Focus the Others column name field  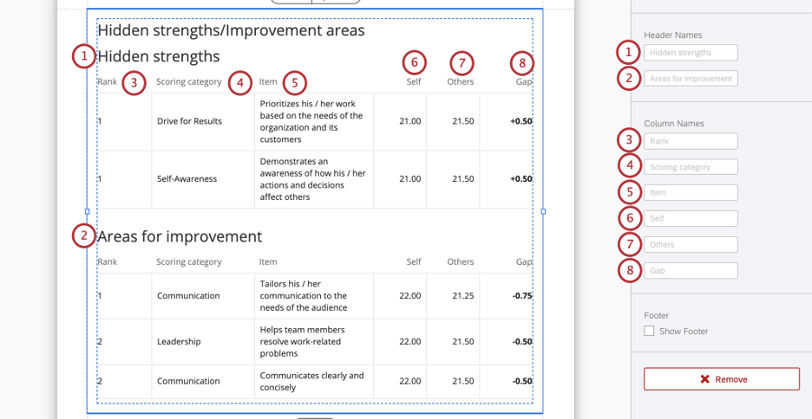pos(691,244)
